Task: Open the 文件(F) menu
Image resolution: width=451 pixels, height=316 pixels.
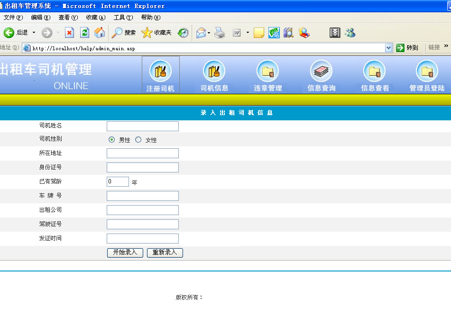Action: 13,18
